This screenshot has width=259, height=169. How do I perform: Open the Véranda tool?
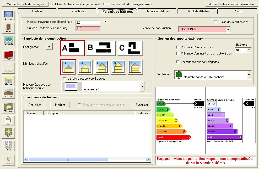[8, 41]
